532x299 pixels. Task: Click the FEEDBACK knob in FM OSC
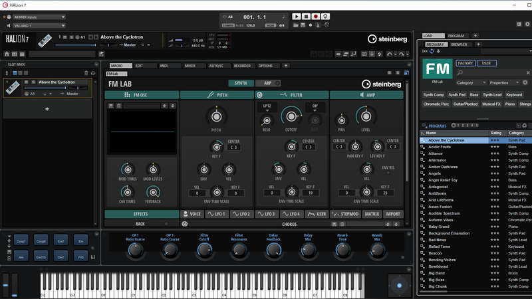[x=153, y=193]
